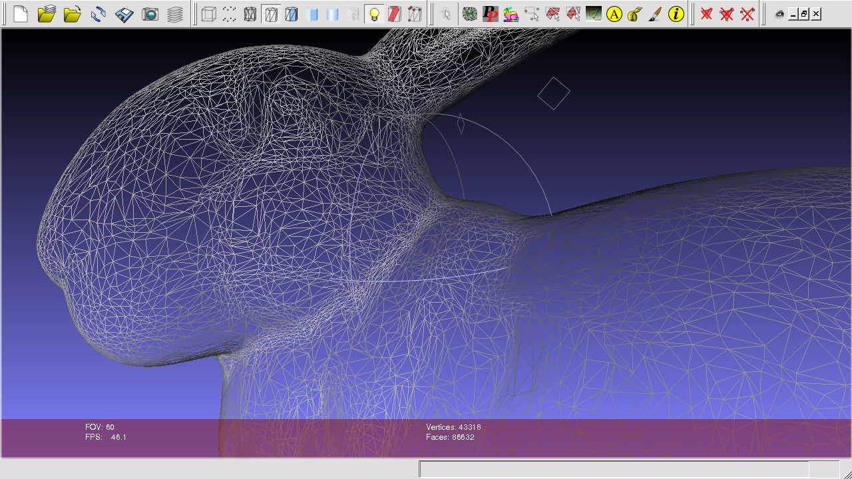Enable smooth shading render mode

click(x=333, y=14)
